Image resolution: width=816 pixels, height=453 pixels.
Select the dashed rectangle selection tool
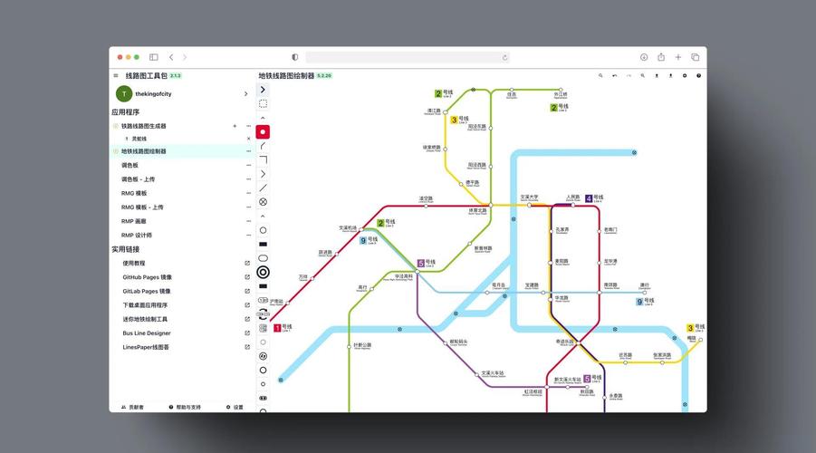pos(263,103)
